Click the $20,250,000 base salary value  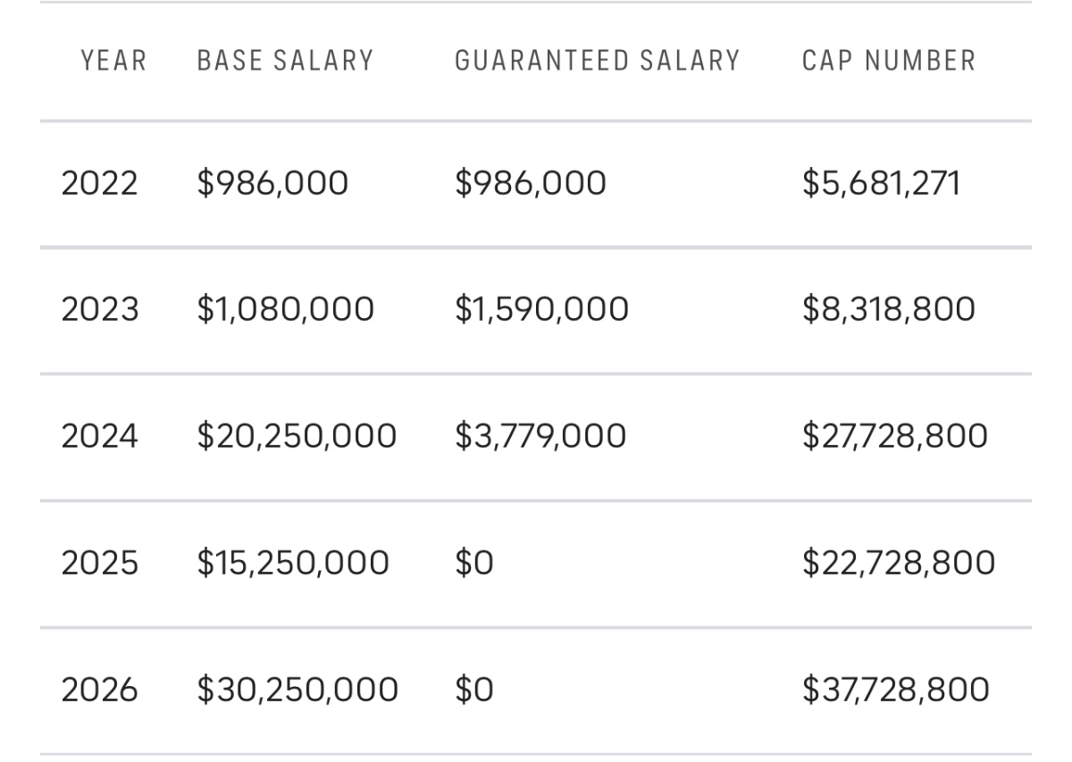point(296,436)
